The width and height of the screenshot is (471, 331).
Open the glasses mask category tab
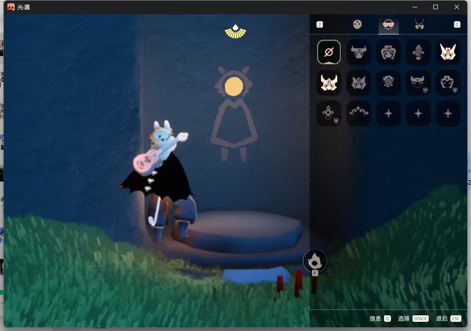pyautogui.click(x=388, y=24)
